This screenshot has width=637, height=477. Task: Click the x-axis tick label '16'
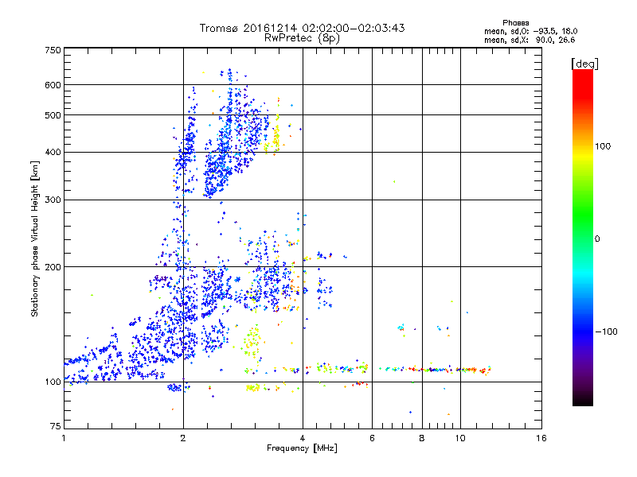[x=541, y=438]
